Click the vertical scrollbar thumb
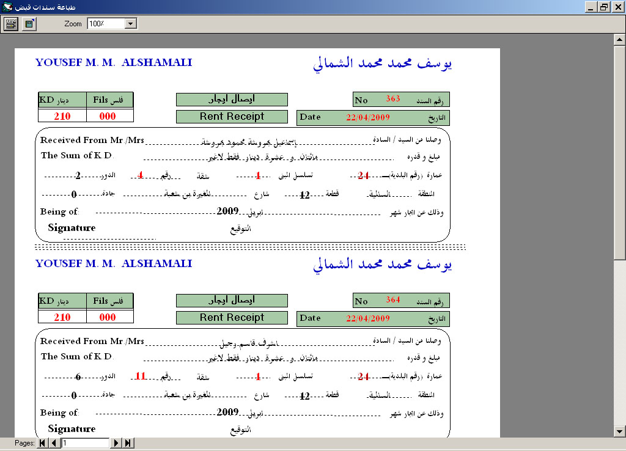 tap(619, 153)
